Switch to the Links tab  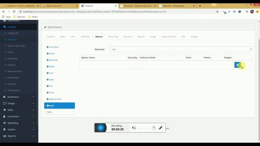pyautogui.click(x=73, y=36)
